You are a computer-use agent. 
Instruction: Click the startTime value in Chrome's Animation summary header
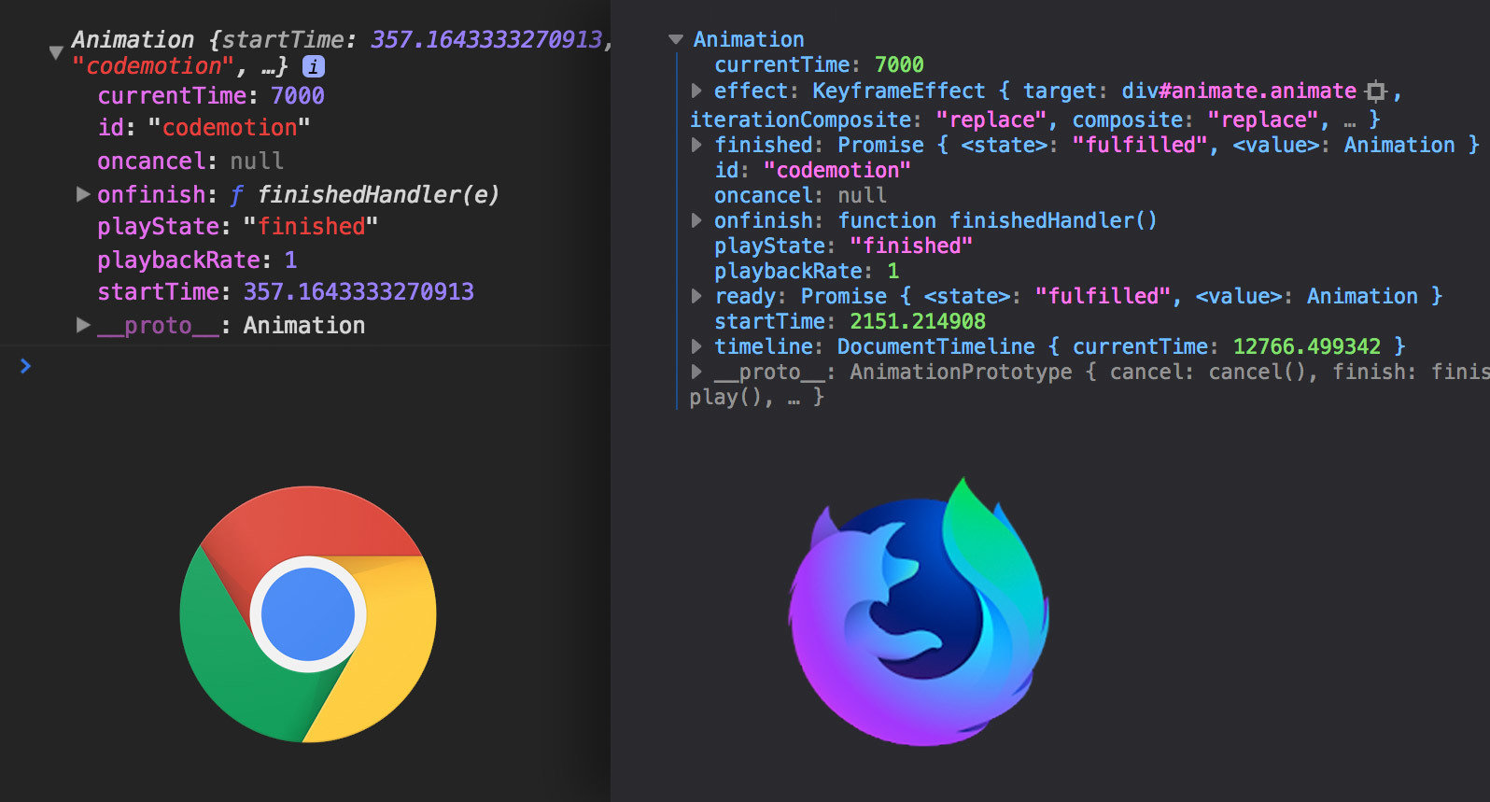tap(486, 40)
